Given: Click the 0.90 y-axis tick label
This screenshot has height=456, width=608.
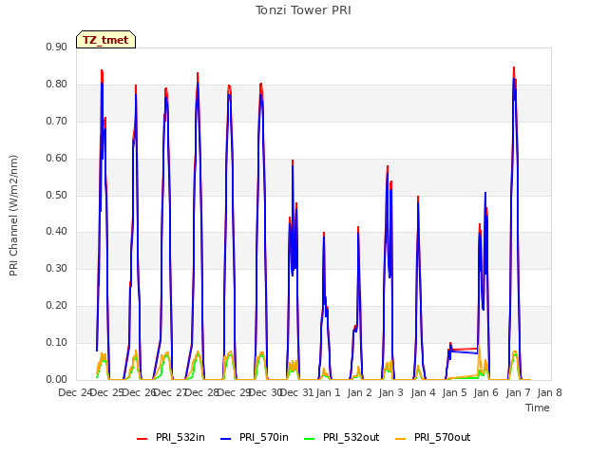Looking at the screenshot, I should pos(57,47).
